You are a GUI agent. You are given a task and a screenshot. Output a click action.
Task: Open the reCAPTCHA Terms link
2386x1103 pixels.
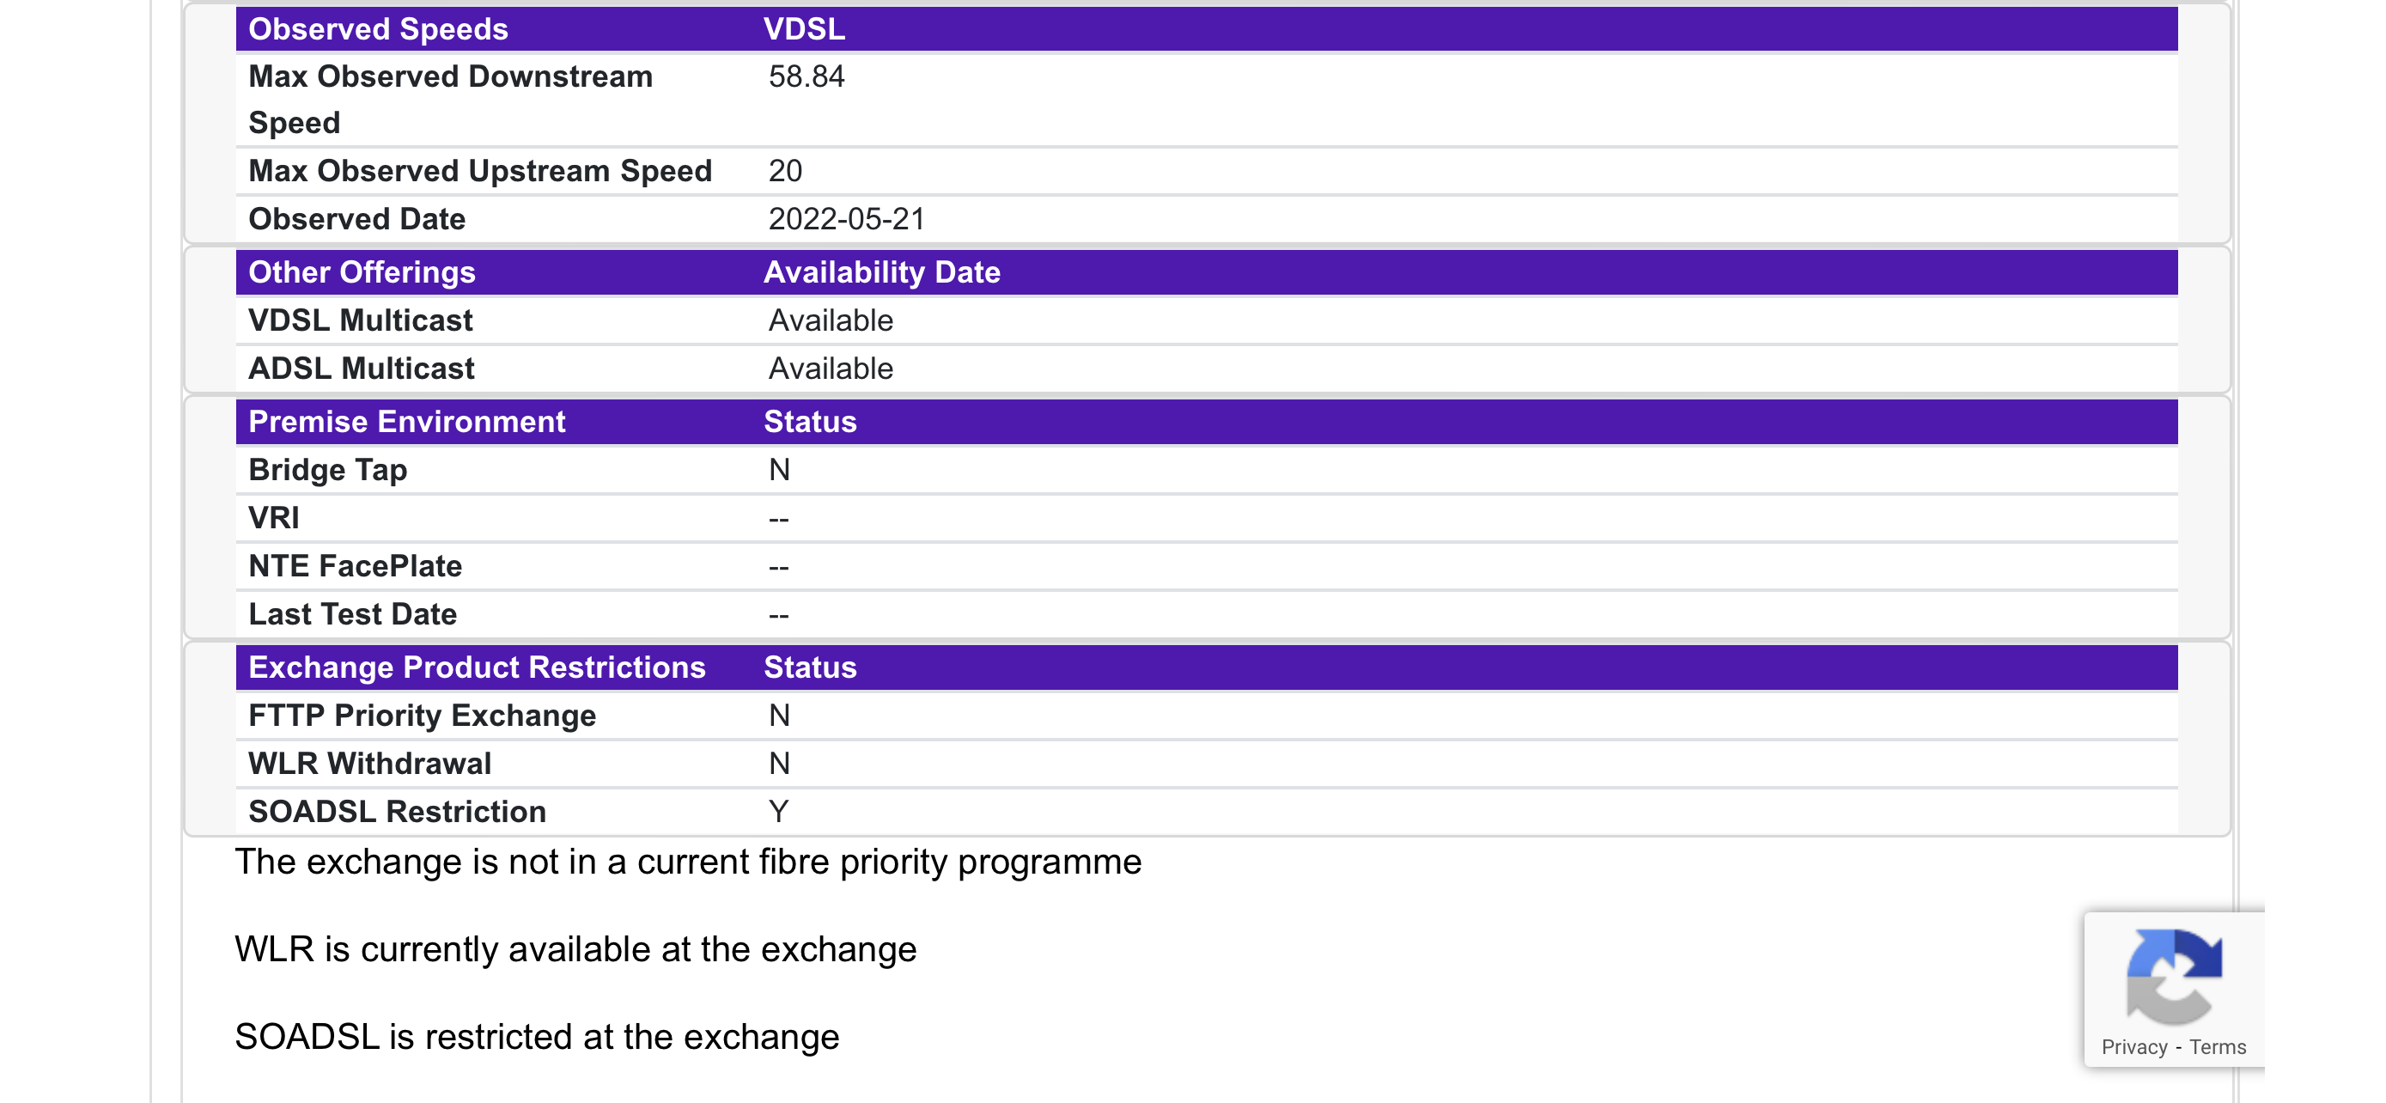click(2217, 1046)
